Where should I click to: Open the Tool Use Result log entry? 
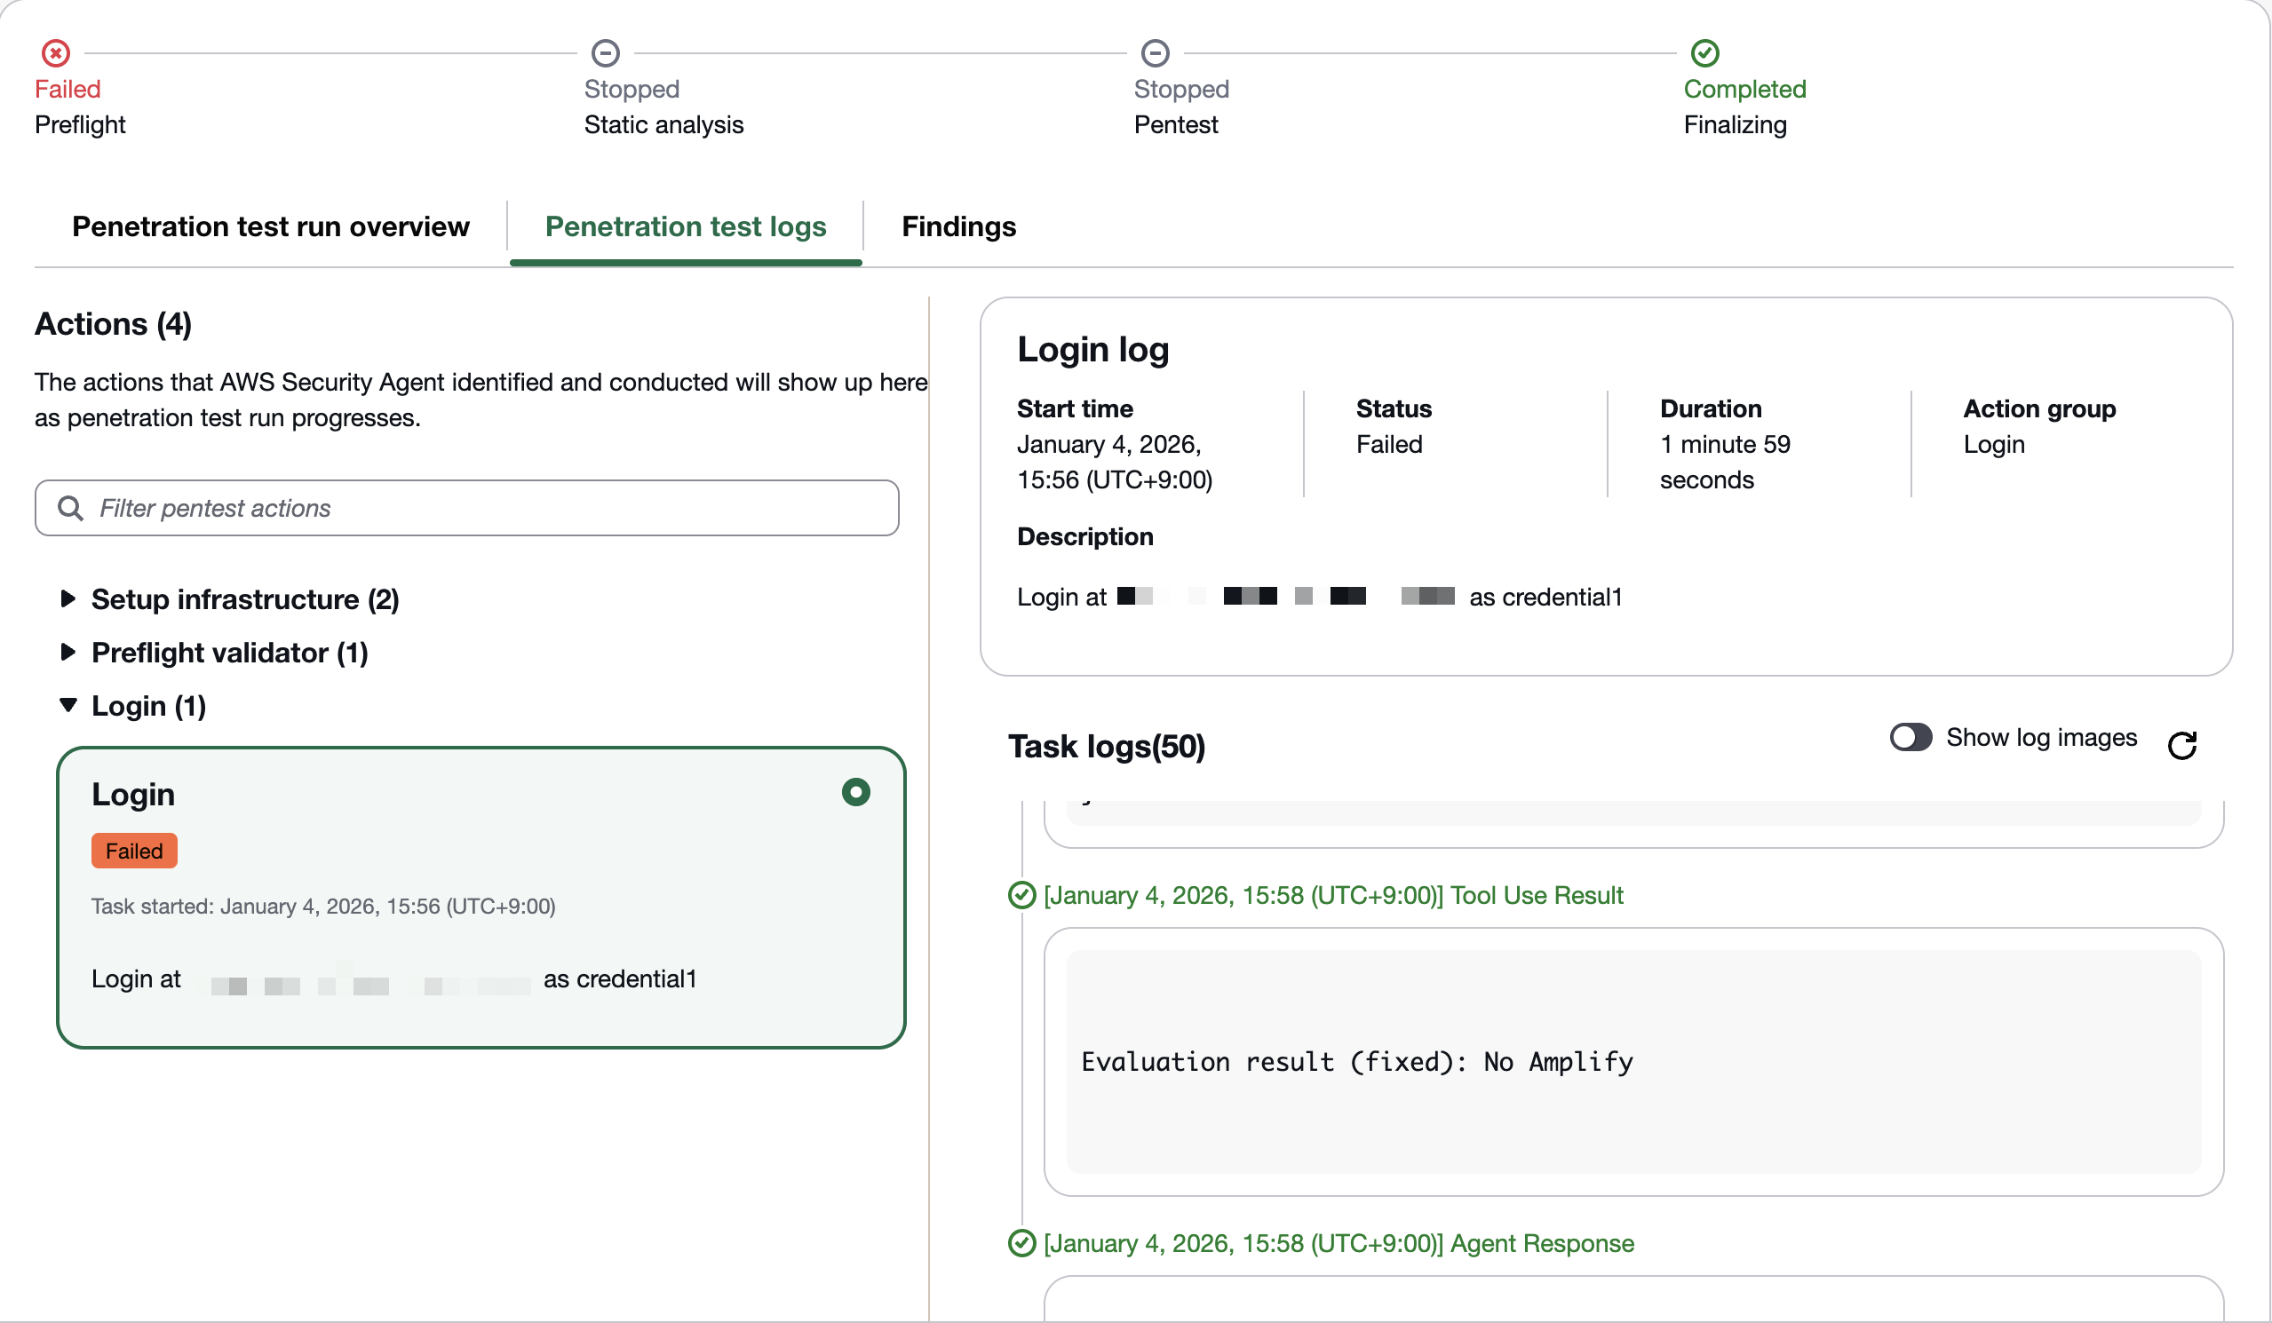pos(1332,895)
